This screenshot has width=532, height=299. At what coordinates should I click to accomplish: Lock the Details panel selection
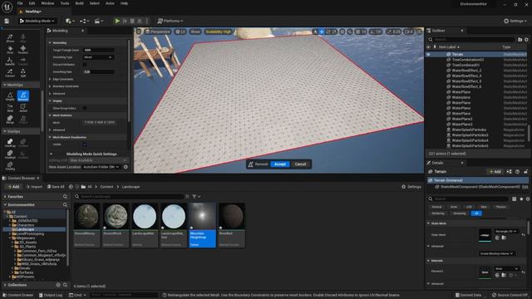pyautogui.click(x=525, y=172)
